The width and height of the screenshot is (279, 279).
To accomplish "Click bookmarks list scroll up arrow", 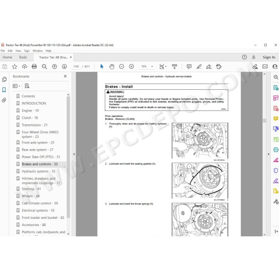I will [x=68, y=95].
